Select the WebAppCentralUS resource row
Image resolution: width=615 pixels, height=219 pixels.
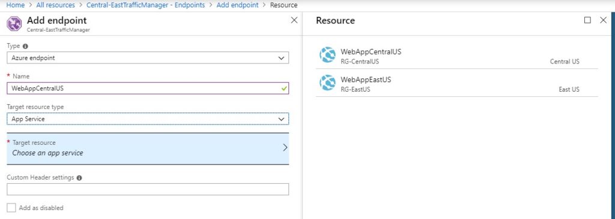tap(457, 56)
